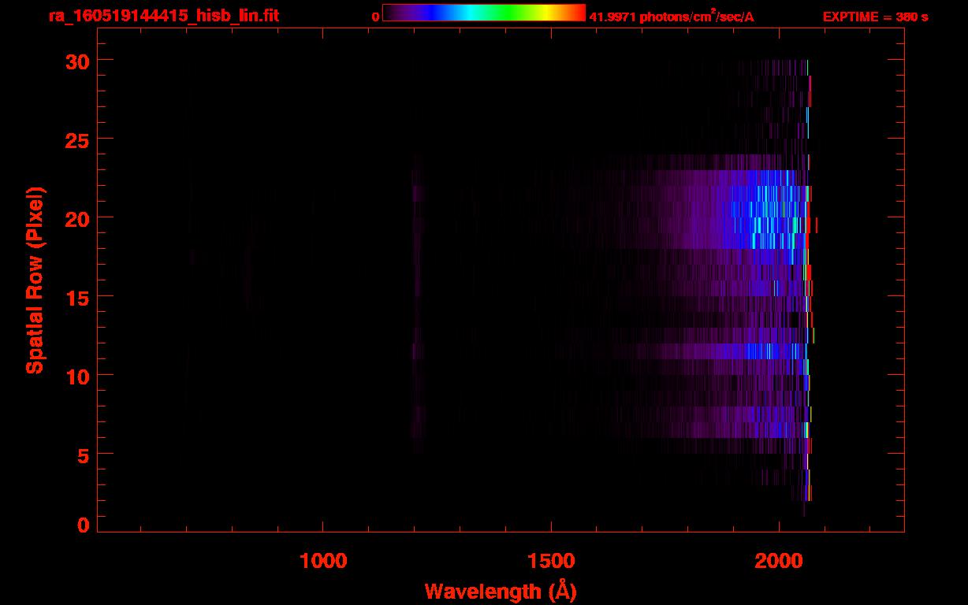Click the 41.9971 photons/cm²/sec/A label
This screenshot has height=605, width=968.
pyautogui.click(x=672, y=16)
